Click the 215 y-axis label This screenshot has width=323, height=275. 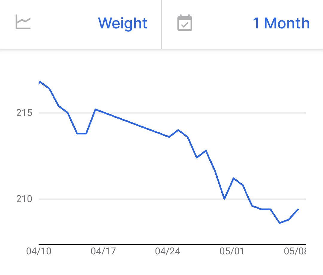pyautogui.click(x=24, y=113)
